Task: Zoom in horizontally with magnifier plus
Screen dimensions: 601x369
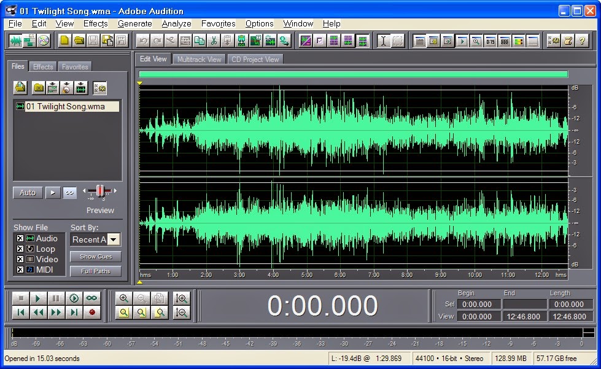Action: [x=124, y=298]
